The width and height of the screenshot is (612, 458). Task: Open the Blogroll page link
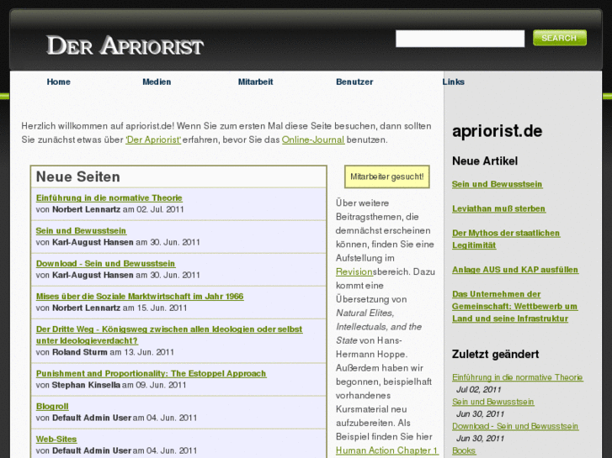pyautogui.click(x=52, y=406)
